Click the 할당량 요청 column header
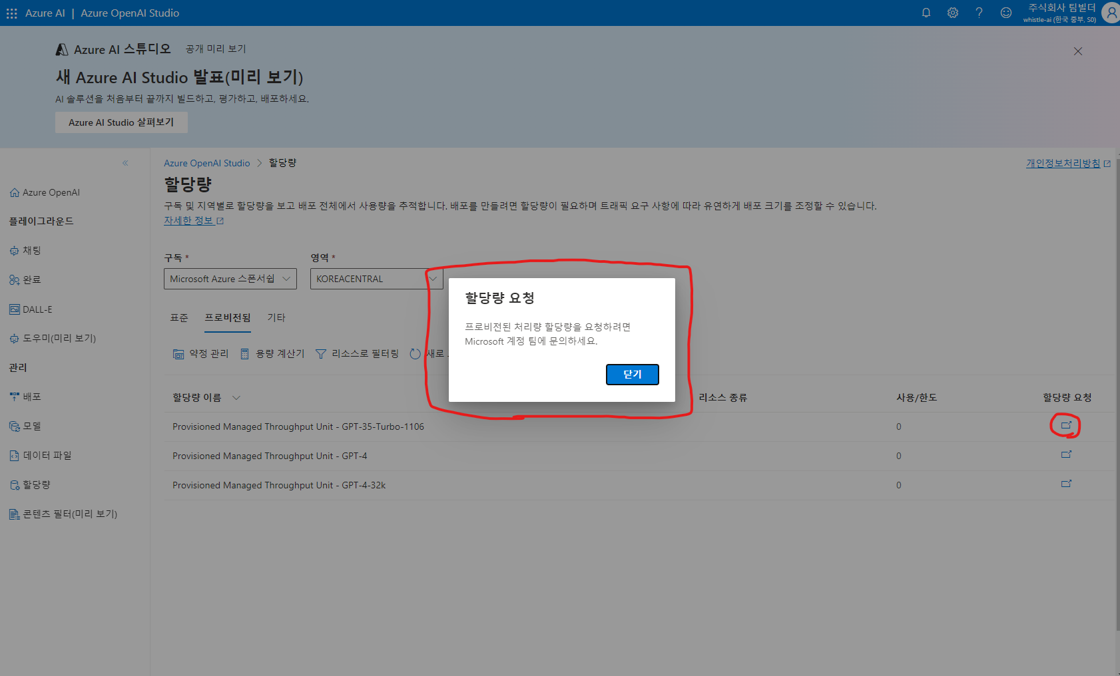1120x676 pixels. [1067, 398]
